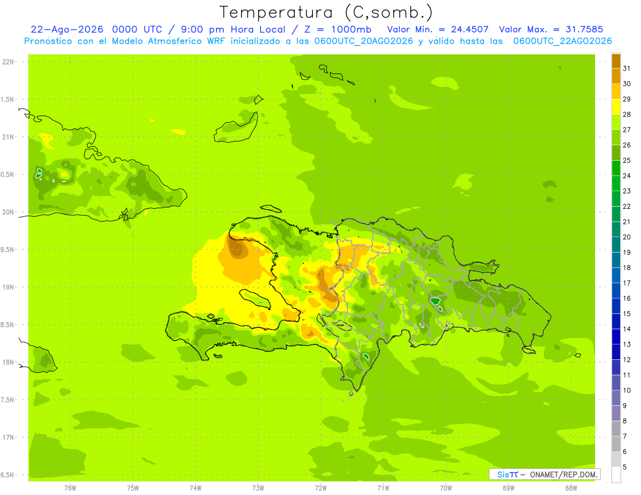Select the '0600UTC_22AGO2026' valid-until text
This screenshot has height=495, width=641.
tap(562, 41)
